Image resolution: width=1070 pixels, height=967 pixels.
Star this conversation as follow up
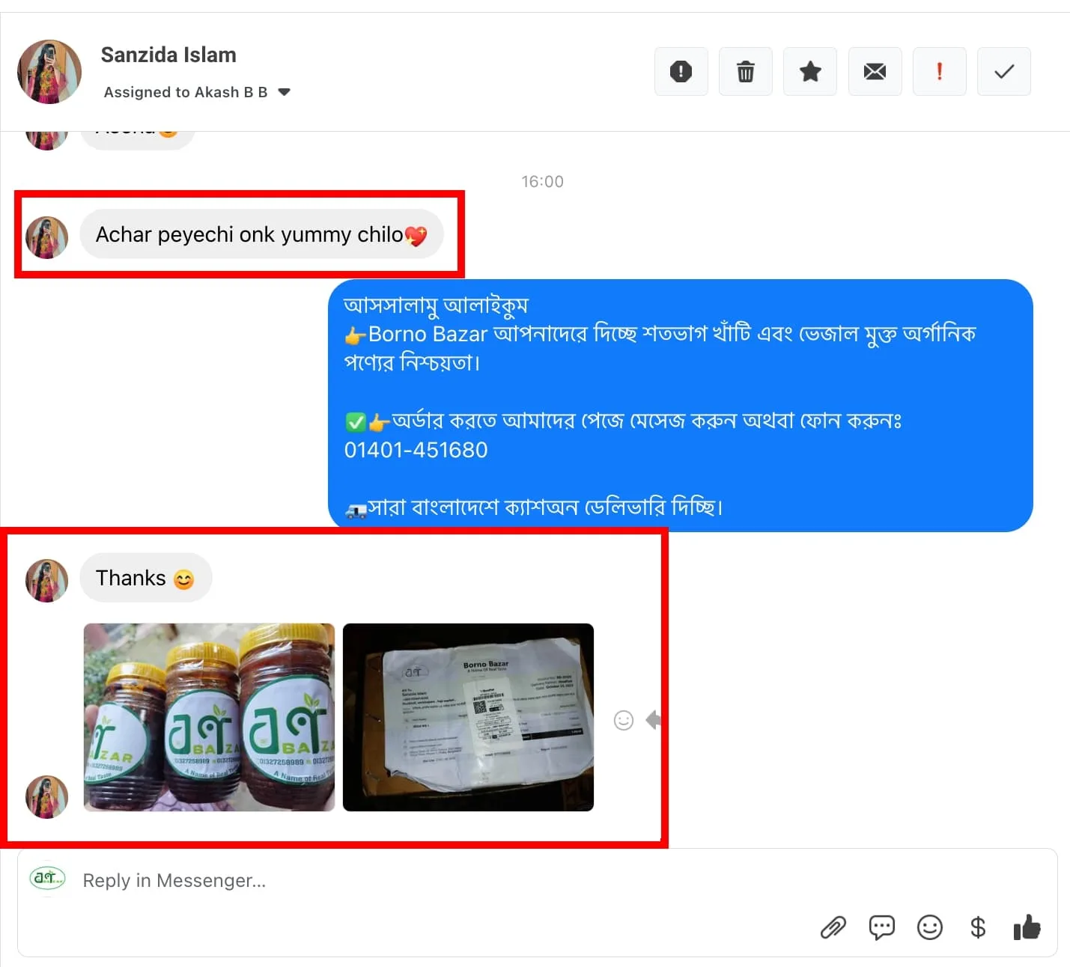(810, 72)
